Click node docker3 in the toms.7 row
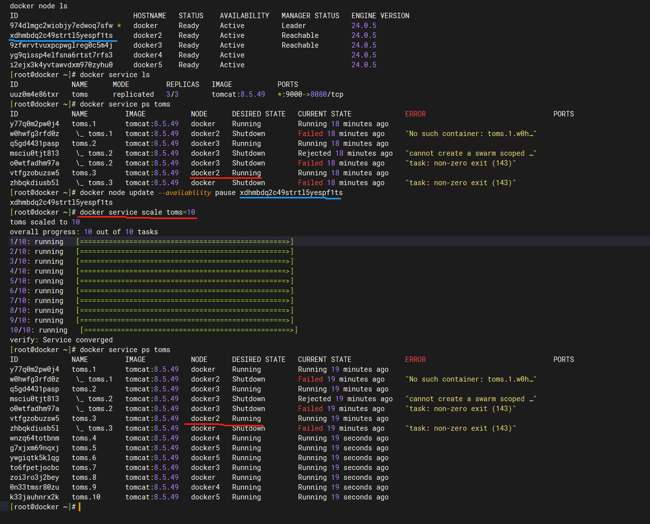Image resolution: width=650 pixels, height=524 pixels. (x=206, y=468)
